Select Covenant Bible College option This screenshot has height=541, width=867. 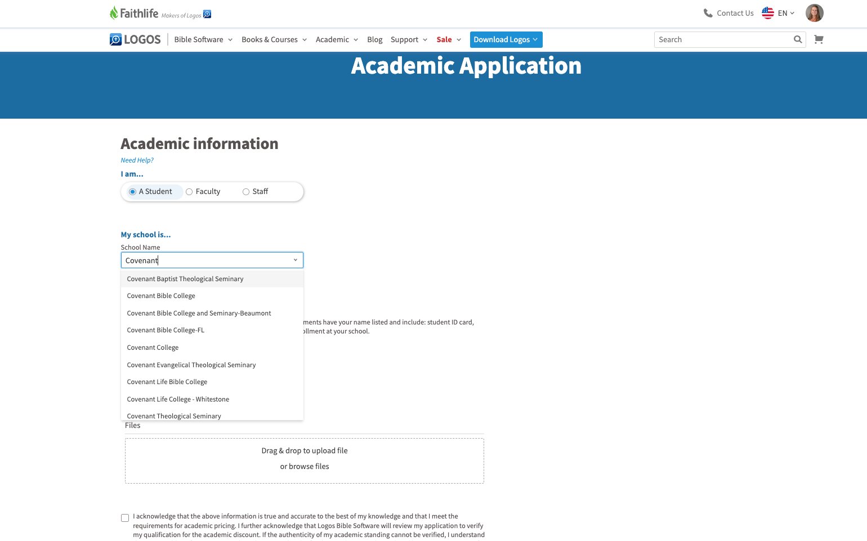tap(212, 296)
